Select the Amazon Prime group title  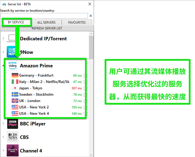tap(36, 65)
